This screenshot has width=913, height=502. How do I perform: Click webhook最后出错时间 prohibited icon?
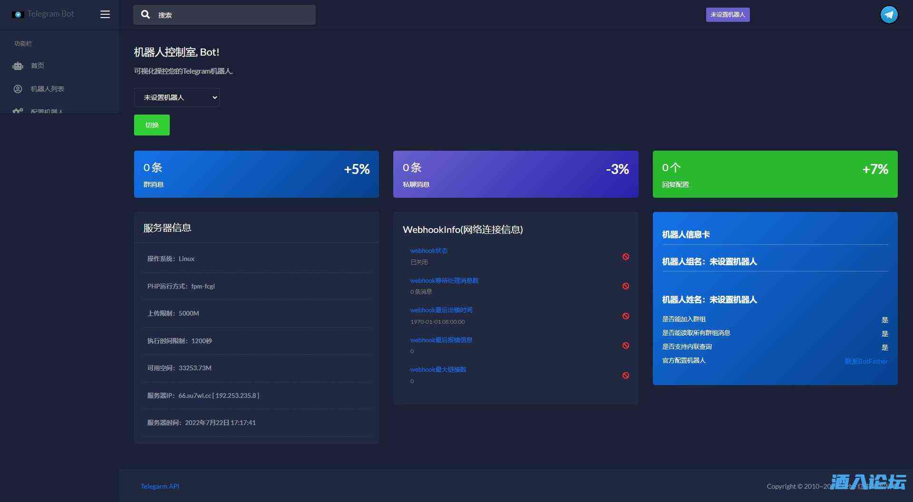coord(626,316)
